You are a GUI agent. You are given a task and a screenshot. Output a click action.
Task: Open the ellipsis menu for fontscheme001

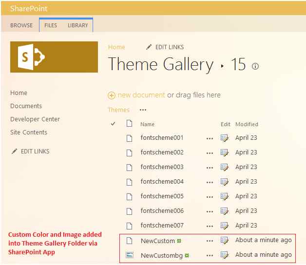(210, 139)
